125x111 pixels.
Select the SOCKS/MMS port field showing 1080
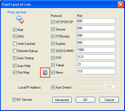96,50
